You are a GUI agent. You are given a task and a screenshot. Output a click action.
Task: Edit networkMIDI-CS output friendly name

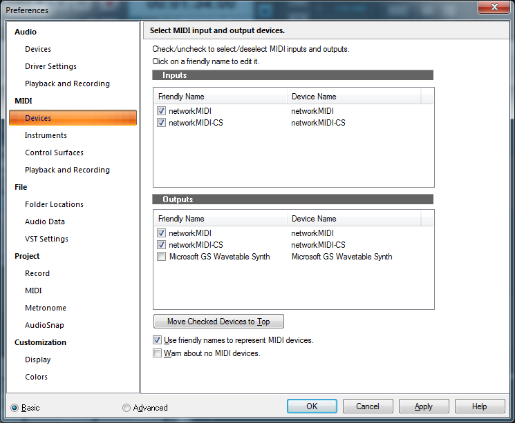click(196, 245)
